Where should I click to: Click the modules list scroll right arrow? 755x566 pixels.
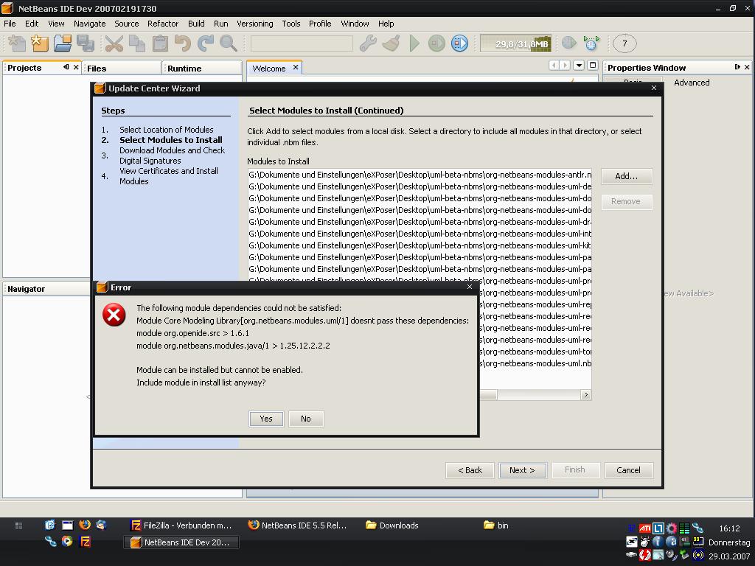tap(585, 395)
